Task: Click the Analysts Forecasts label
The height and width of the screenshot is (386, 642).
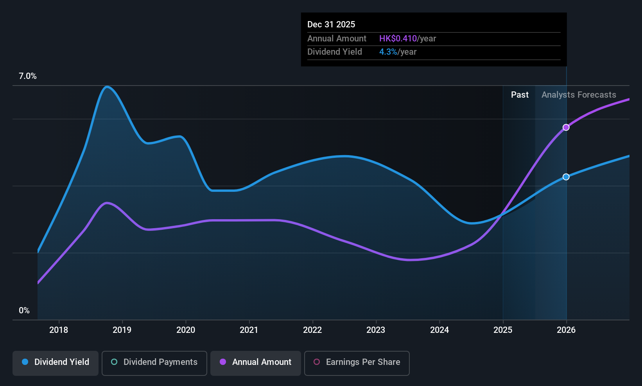Action: [x=579, y=95]
